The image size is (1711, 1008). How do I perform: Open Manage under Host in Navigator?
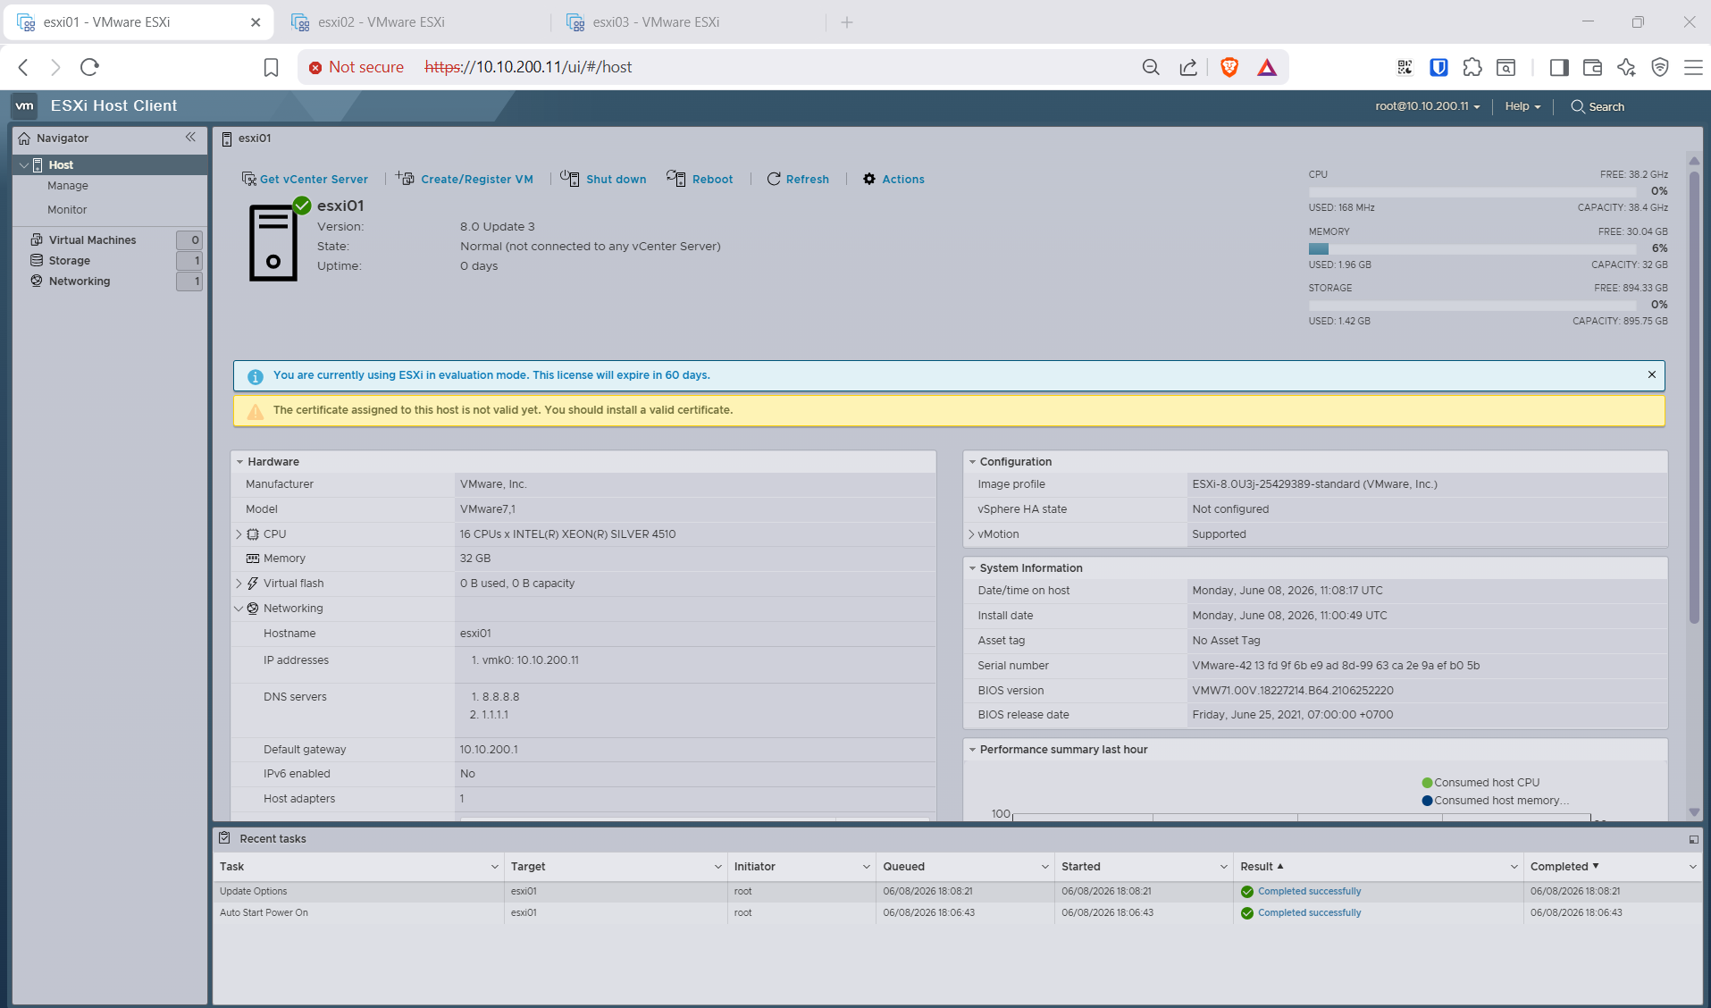68,186
